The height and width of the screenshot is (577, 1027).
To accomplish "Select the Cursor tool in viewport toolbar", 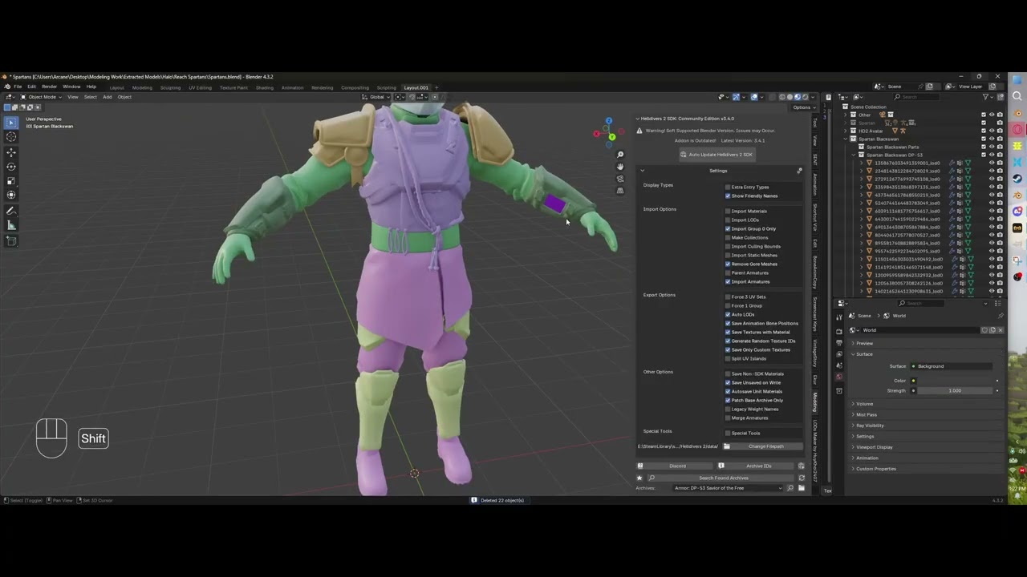I will (x=11, y=136).
